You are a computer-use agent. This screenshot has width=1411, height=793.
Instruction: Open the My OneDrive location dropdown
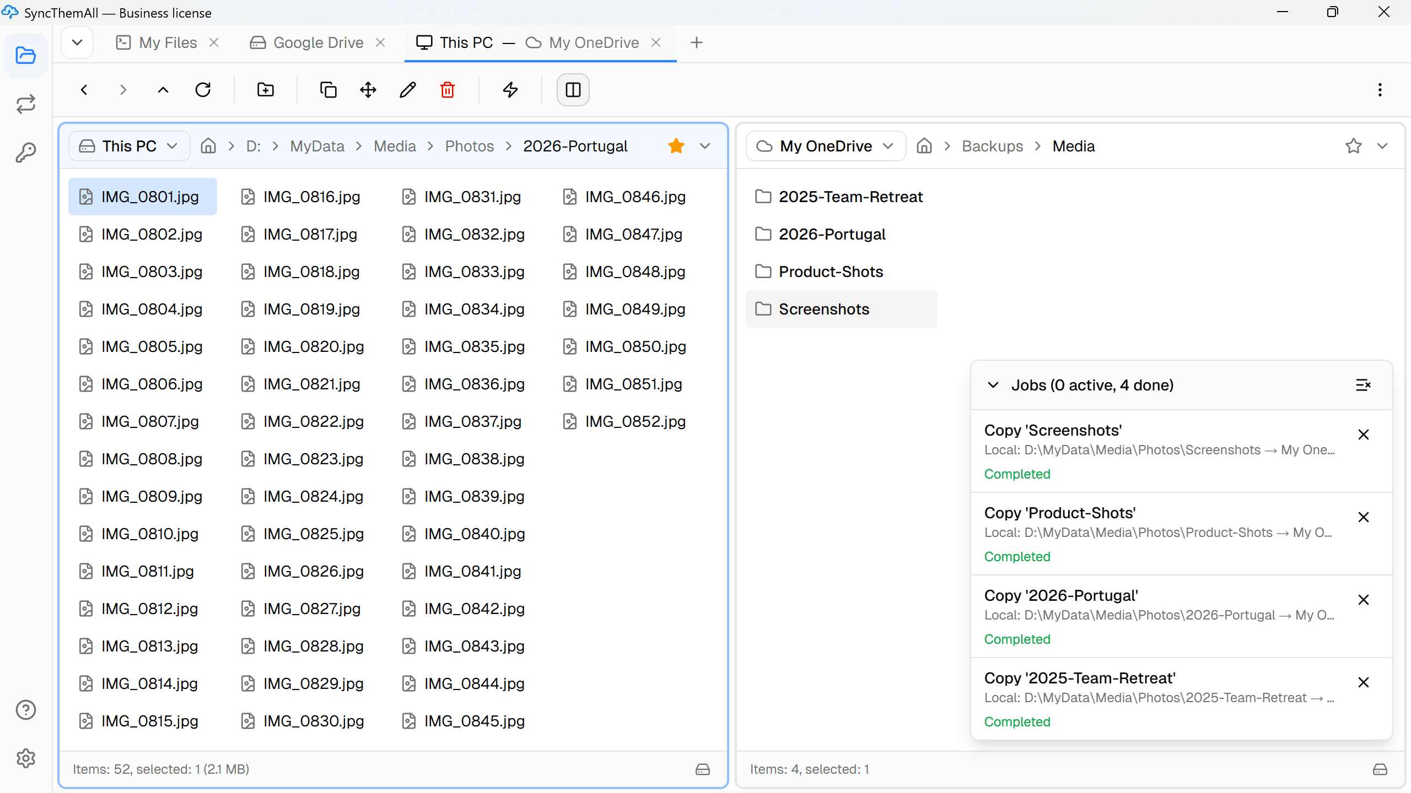tap(826, 146)
